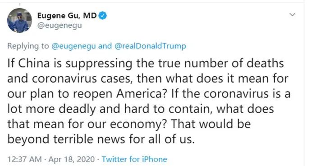Click the "Replying to" label text
Image resolution: width=312 pixels, height=166 pixels.
pyautogui.click(x=28, y=46)
